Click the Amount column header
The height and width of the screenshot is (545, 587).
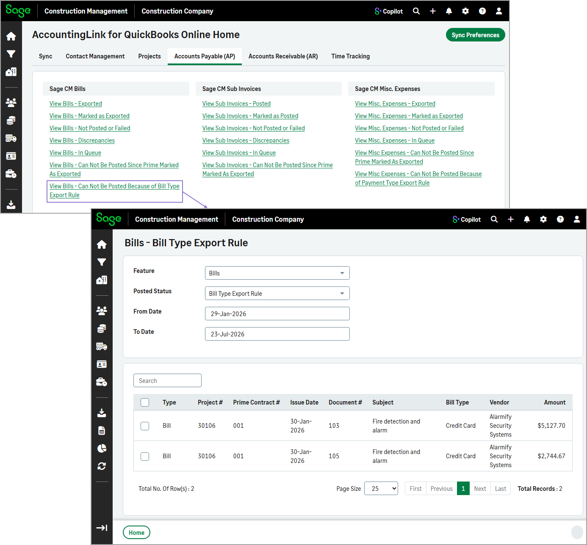555,402
